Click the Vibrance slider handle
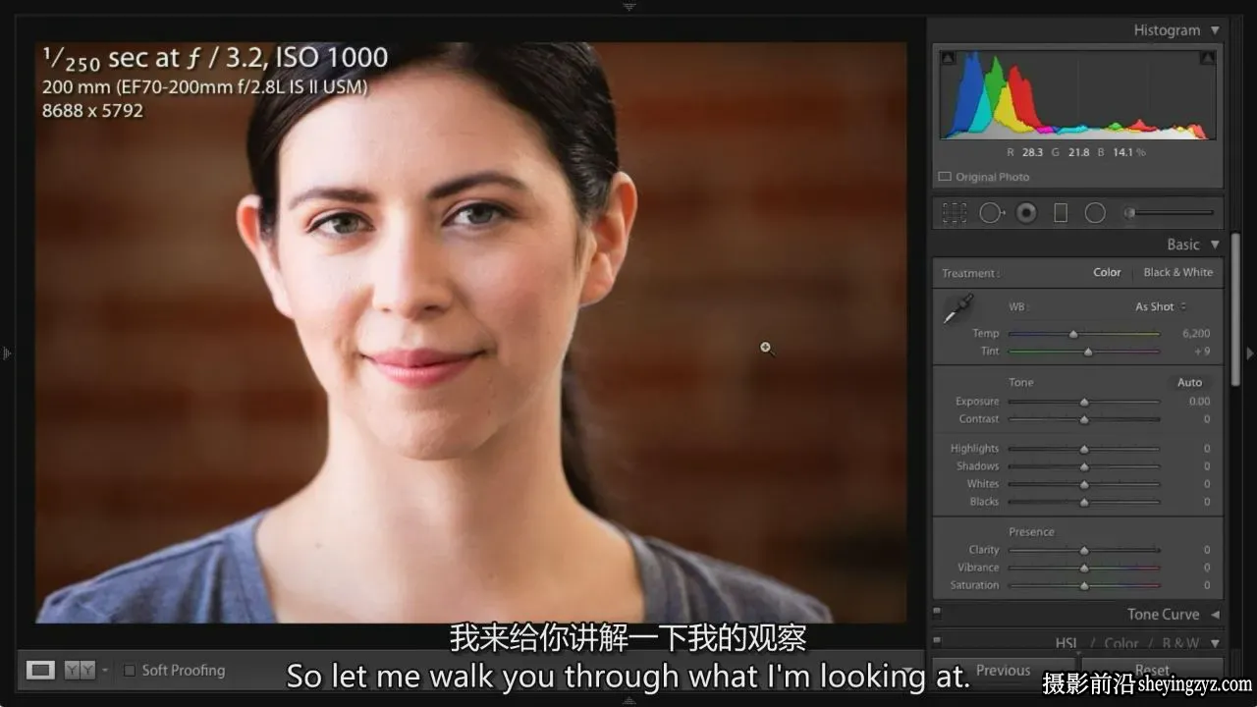 1084,568
